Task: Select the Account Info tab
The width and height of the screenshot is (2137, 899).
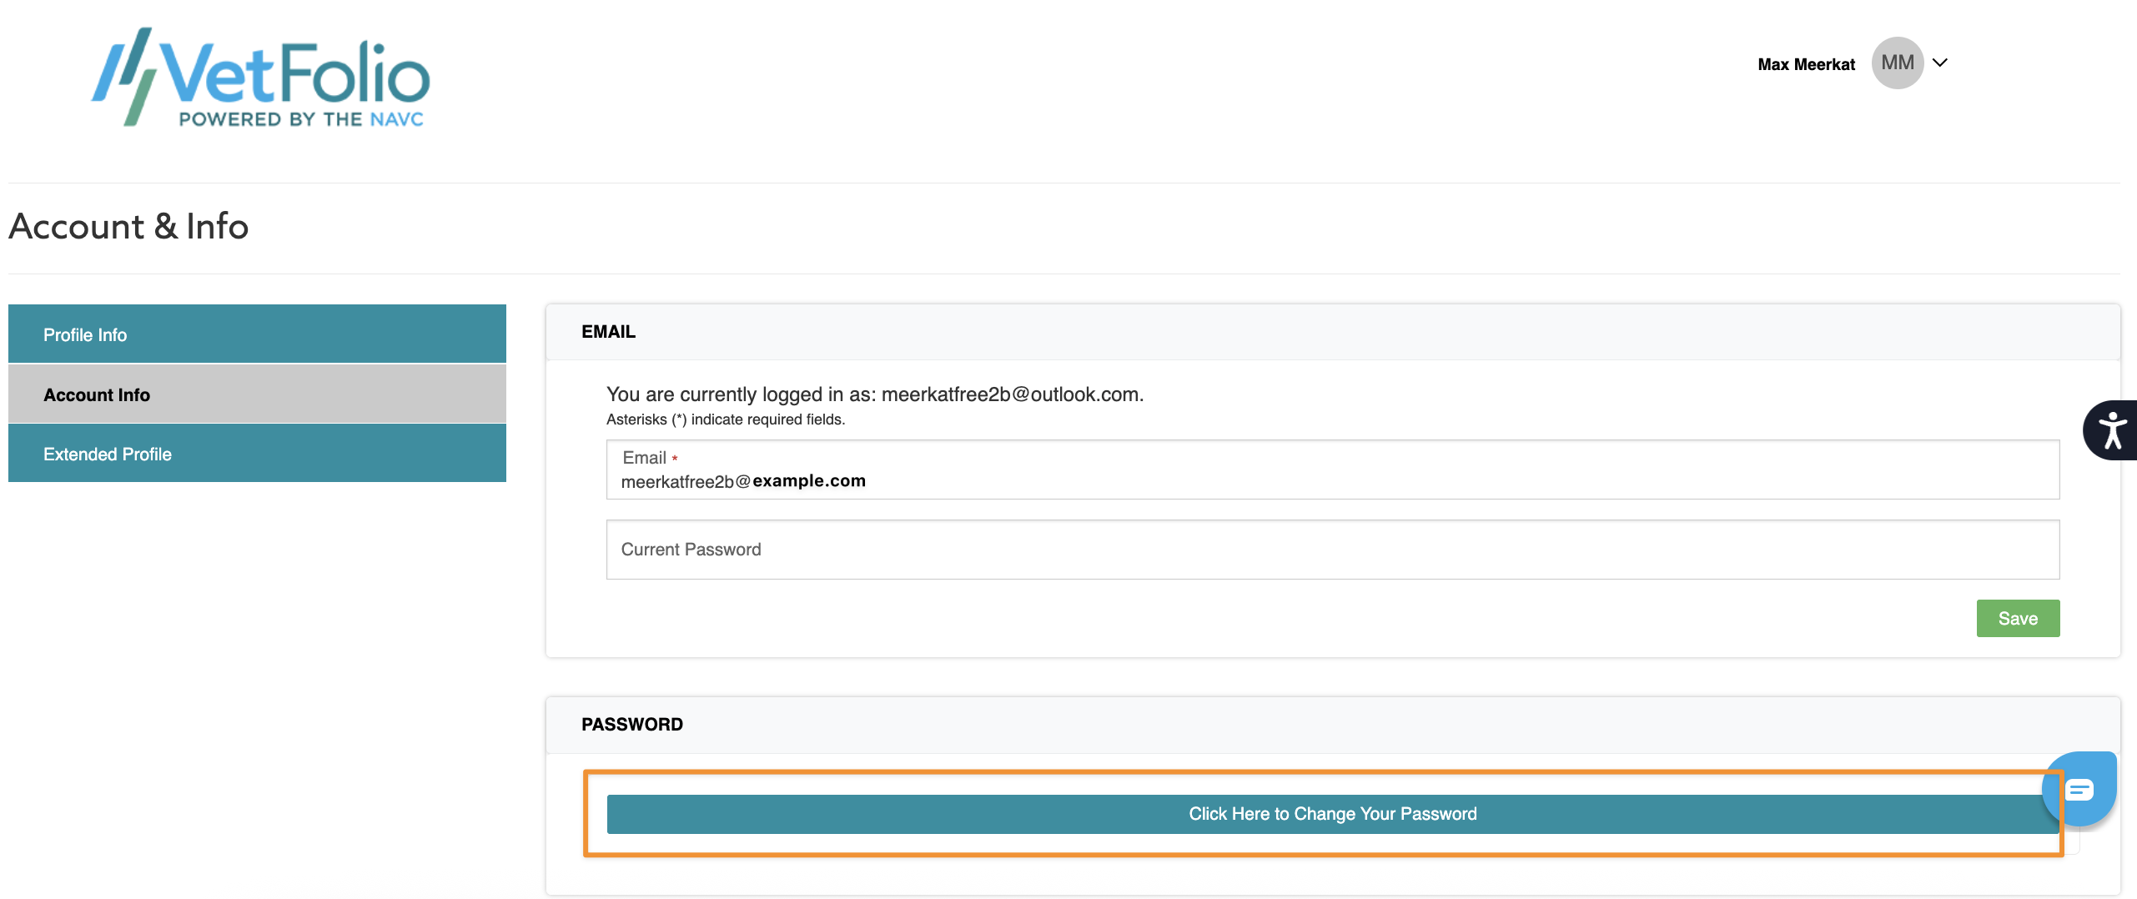Action: coord(257,394)
